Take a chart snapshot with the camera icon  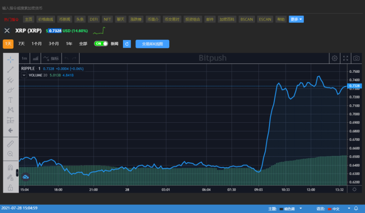(356, 58)
